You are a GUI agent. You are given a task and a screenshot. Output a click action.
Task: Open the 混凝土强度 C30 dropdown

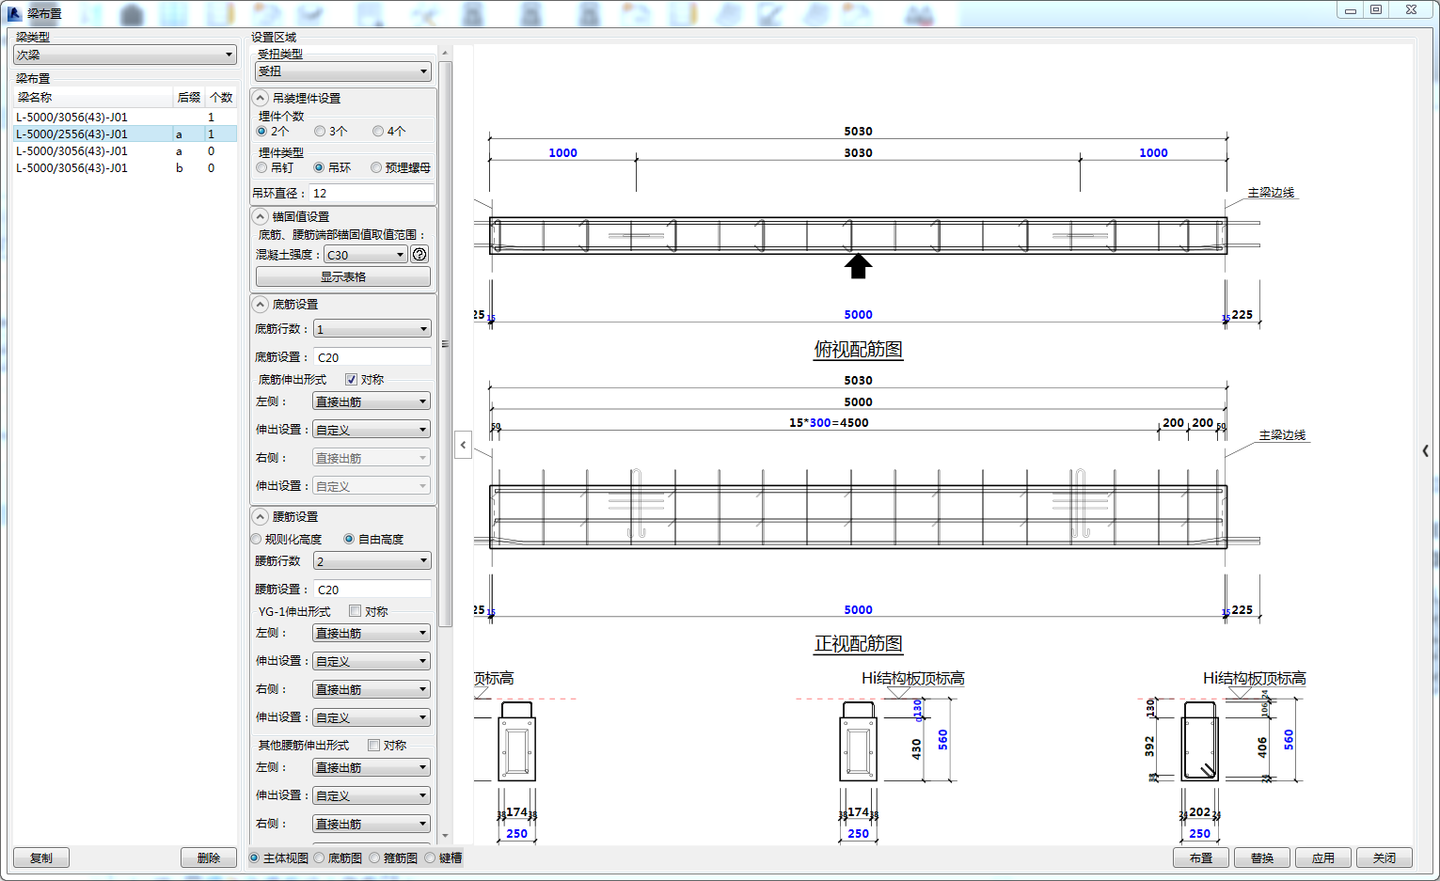[366, 255]
